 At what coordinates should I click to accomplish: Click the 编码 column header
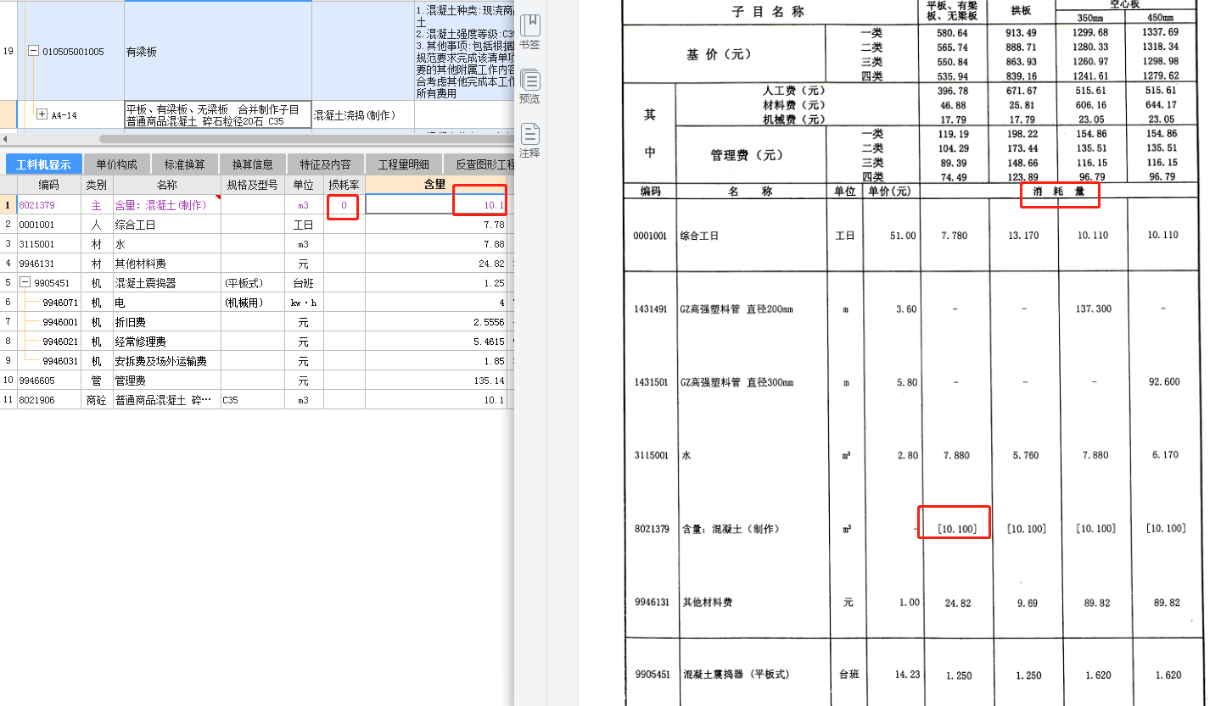tap(48, 184)
